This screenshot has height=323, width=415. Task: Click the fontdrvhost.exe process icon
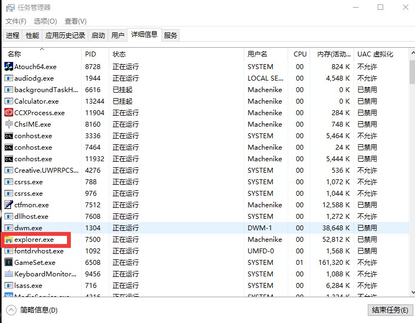point(9,251)
